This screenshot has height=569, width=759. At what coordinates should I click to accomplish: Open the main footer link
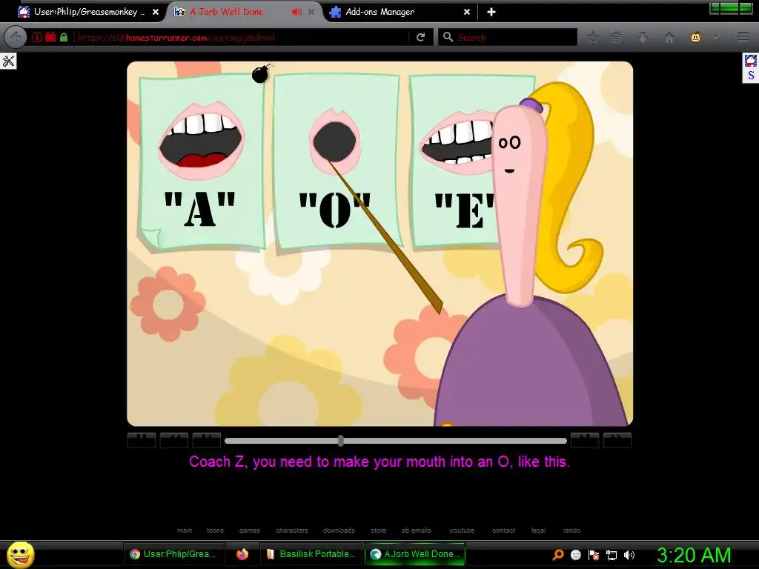(185, 530)
